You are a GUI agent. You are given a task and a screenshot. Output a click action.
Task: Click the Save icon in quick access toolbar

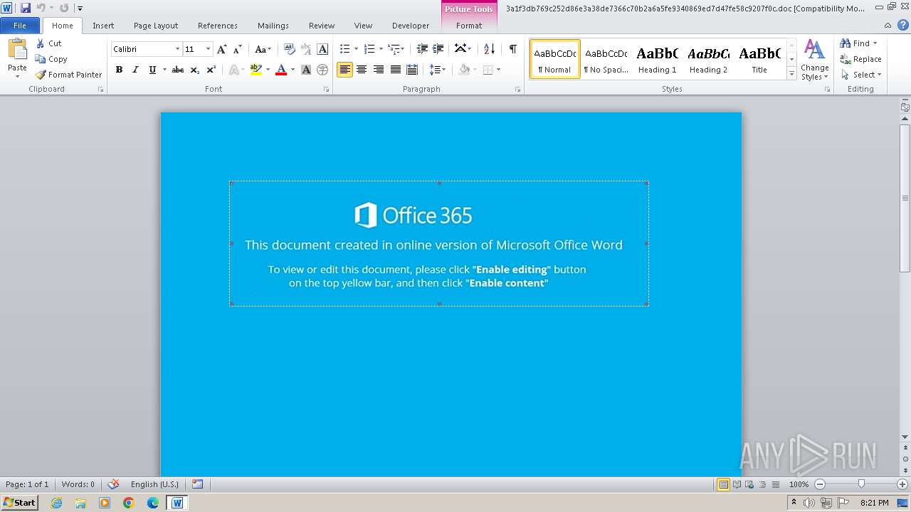click(x=26, y=8)
